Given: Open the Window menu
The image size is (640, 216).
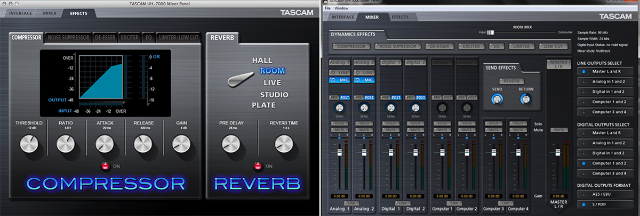Looking at the screenshot, I should tap(341, 9).
